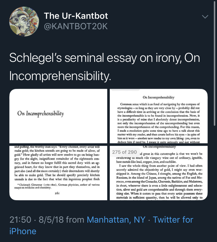Screen dimensions: 217x242
Task: Open the @KANTBOT20K handle
Action: (76, 26)
